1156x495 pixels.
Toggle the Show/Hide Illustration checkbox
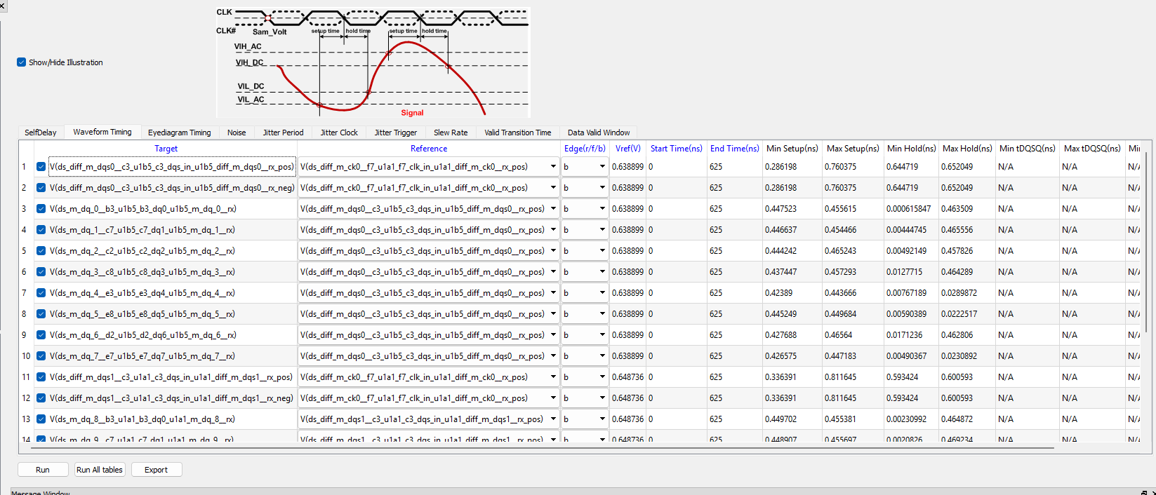pos(22,62)
